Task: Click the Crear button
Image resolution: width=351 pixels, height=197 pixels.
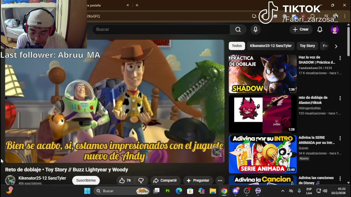Action: click(x=301, y=30)
